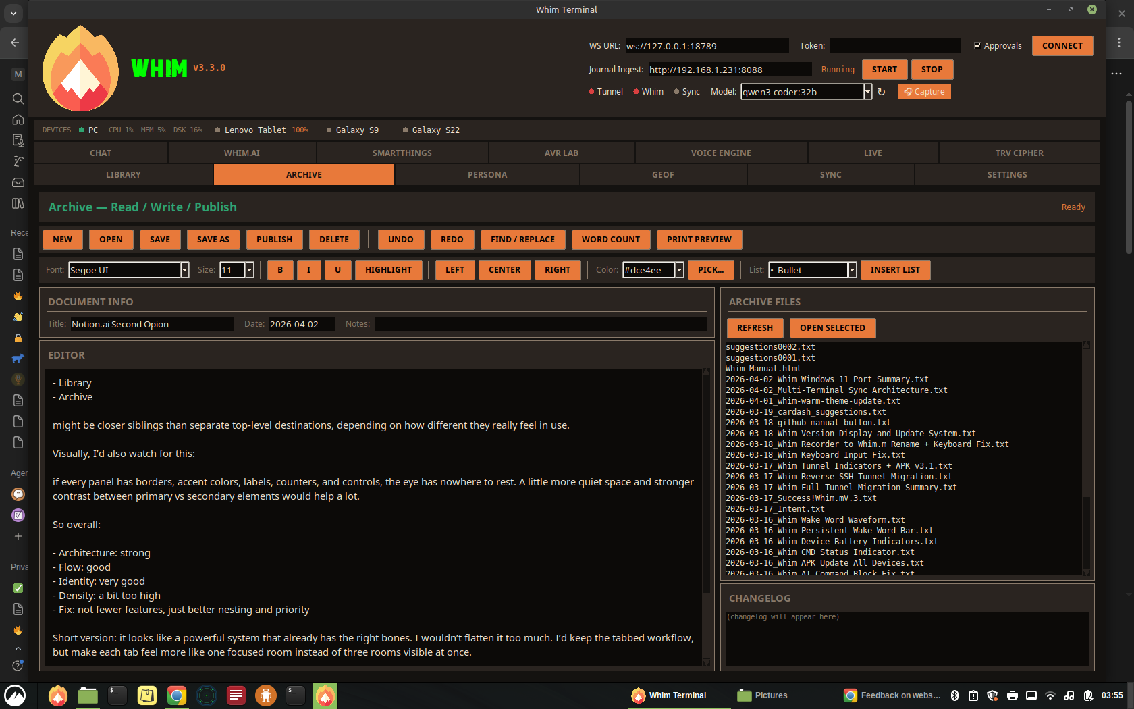Toggle Underline formatting in the editor
The image size is (1134, 709).
(x=337, y=269)
